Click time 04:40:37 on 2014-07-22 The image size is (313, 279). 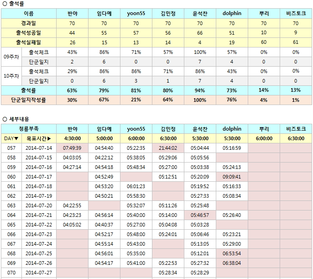[x=104, y=225]
